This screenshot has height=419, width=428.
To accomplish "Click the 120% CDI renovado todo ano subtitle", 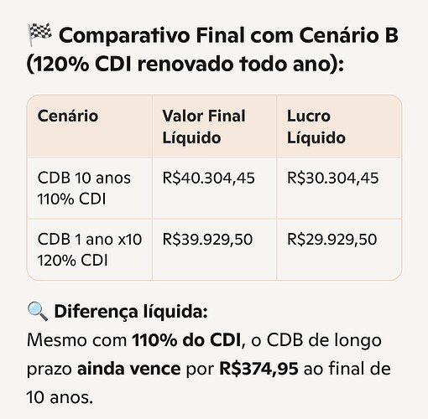I will coord(185,65).
